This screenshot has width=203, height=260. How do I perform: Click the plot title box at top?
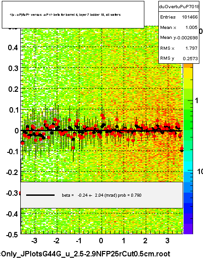pos(73,14)
